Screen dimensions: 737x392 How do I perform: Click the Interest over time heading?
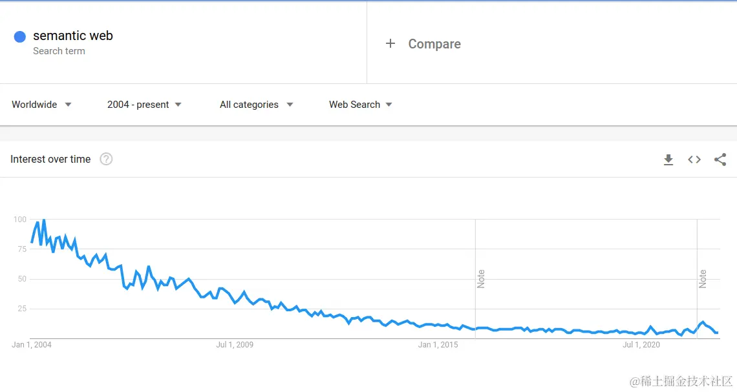click(50, 159)
